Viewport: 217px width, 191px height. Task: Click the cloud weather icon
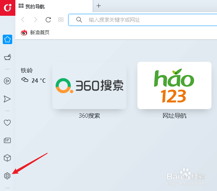click(x=25, y=80)
